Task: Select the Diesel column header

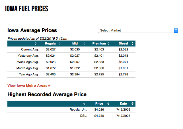Action: click(123, 43)
